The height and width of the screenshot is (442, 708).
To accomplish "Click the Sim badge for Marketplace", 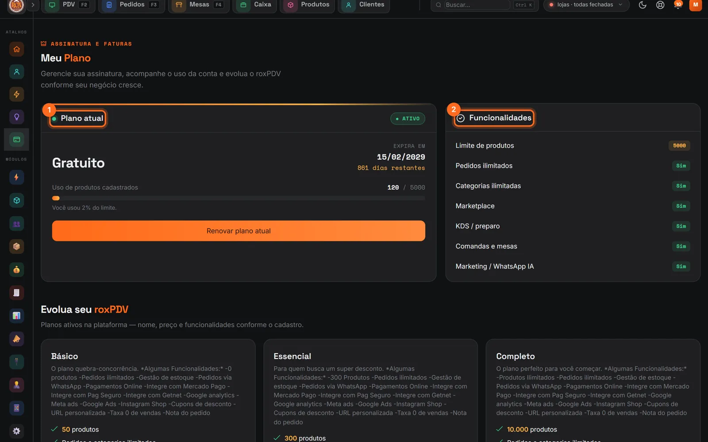I will [681, 206].
